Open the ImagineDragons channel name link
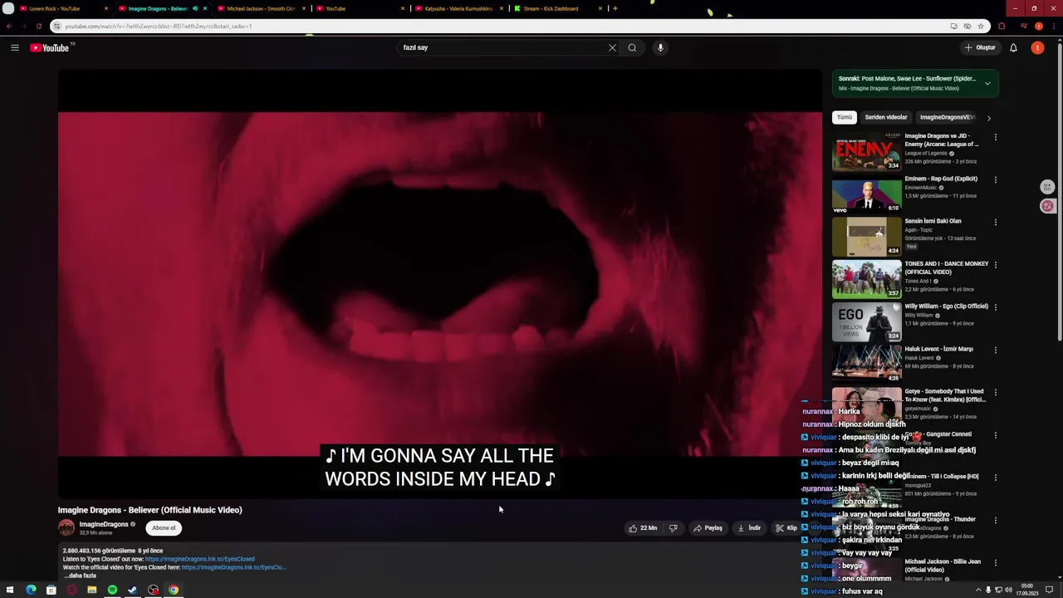The height and width of the screenshot is (598, 1063). 104,524
